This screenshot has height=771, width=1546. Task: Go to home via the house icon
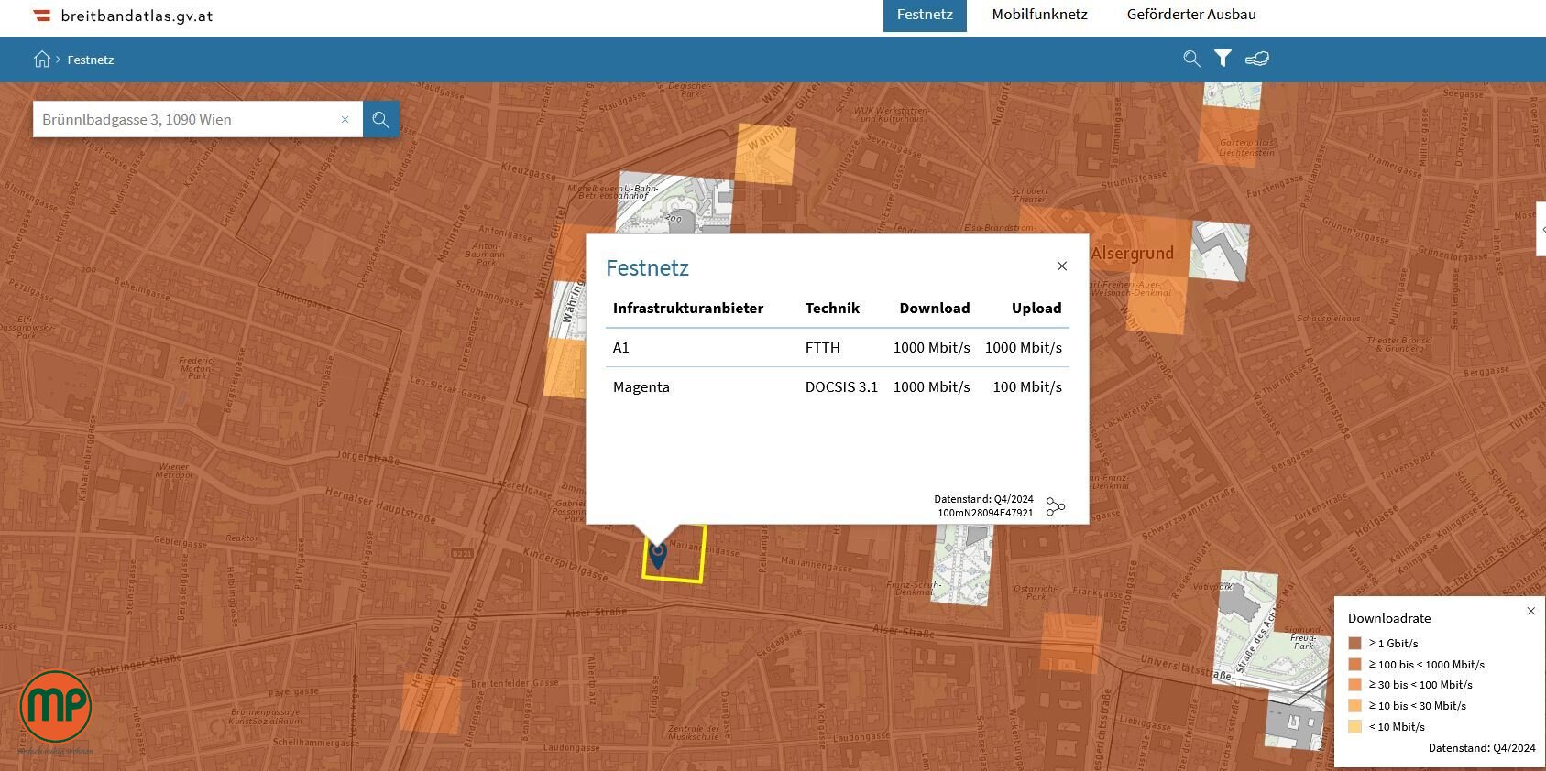click(42, 60)
